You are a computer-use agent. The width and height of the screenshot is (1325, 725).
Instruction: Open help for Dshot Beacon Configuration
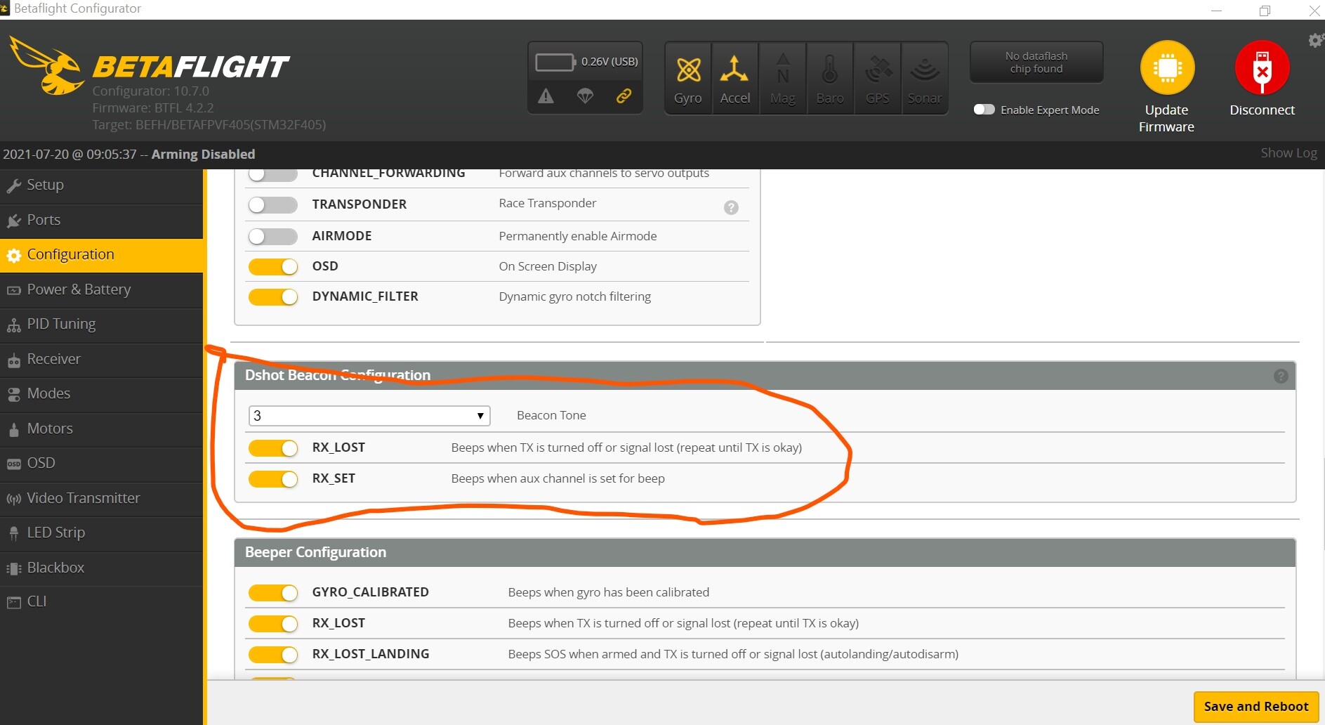1281,376
